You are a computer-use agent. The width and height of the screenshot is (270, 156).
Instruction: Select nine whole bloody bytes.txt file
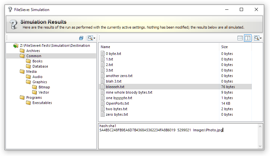coord(129,92)
